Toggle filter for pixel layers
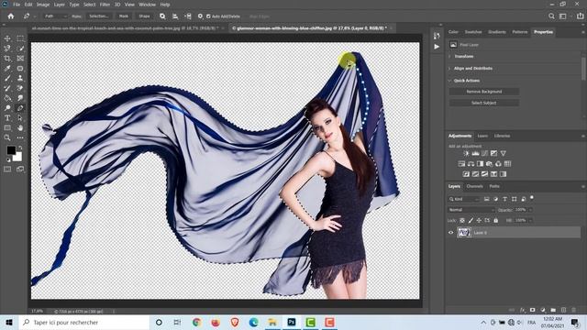Viewport: 587px width, 330px height. (x=486, y=199)
